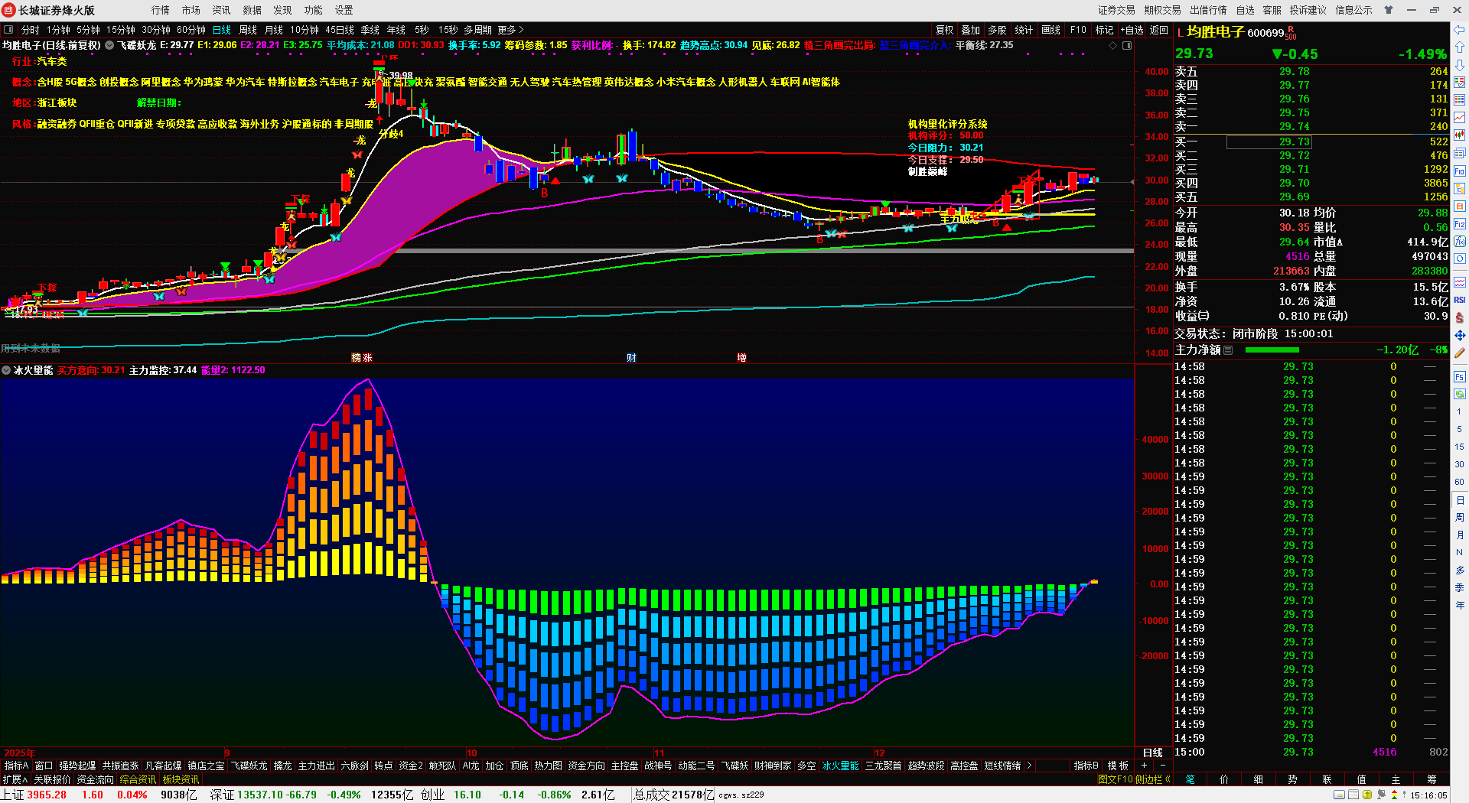Toggle 叠加 overlay option in chart toolbar

coord(971,30)
